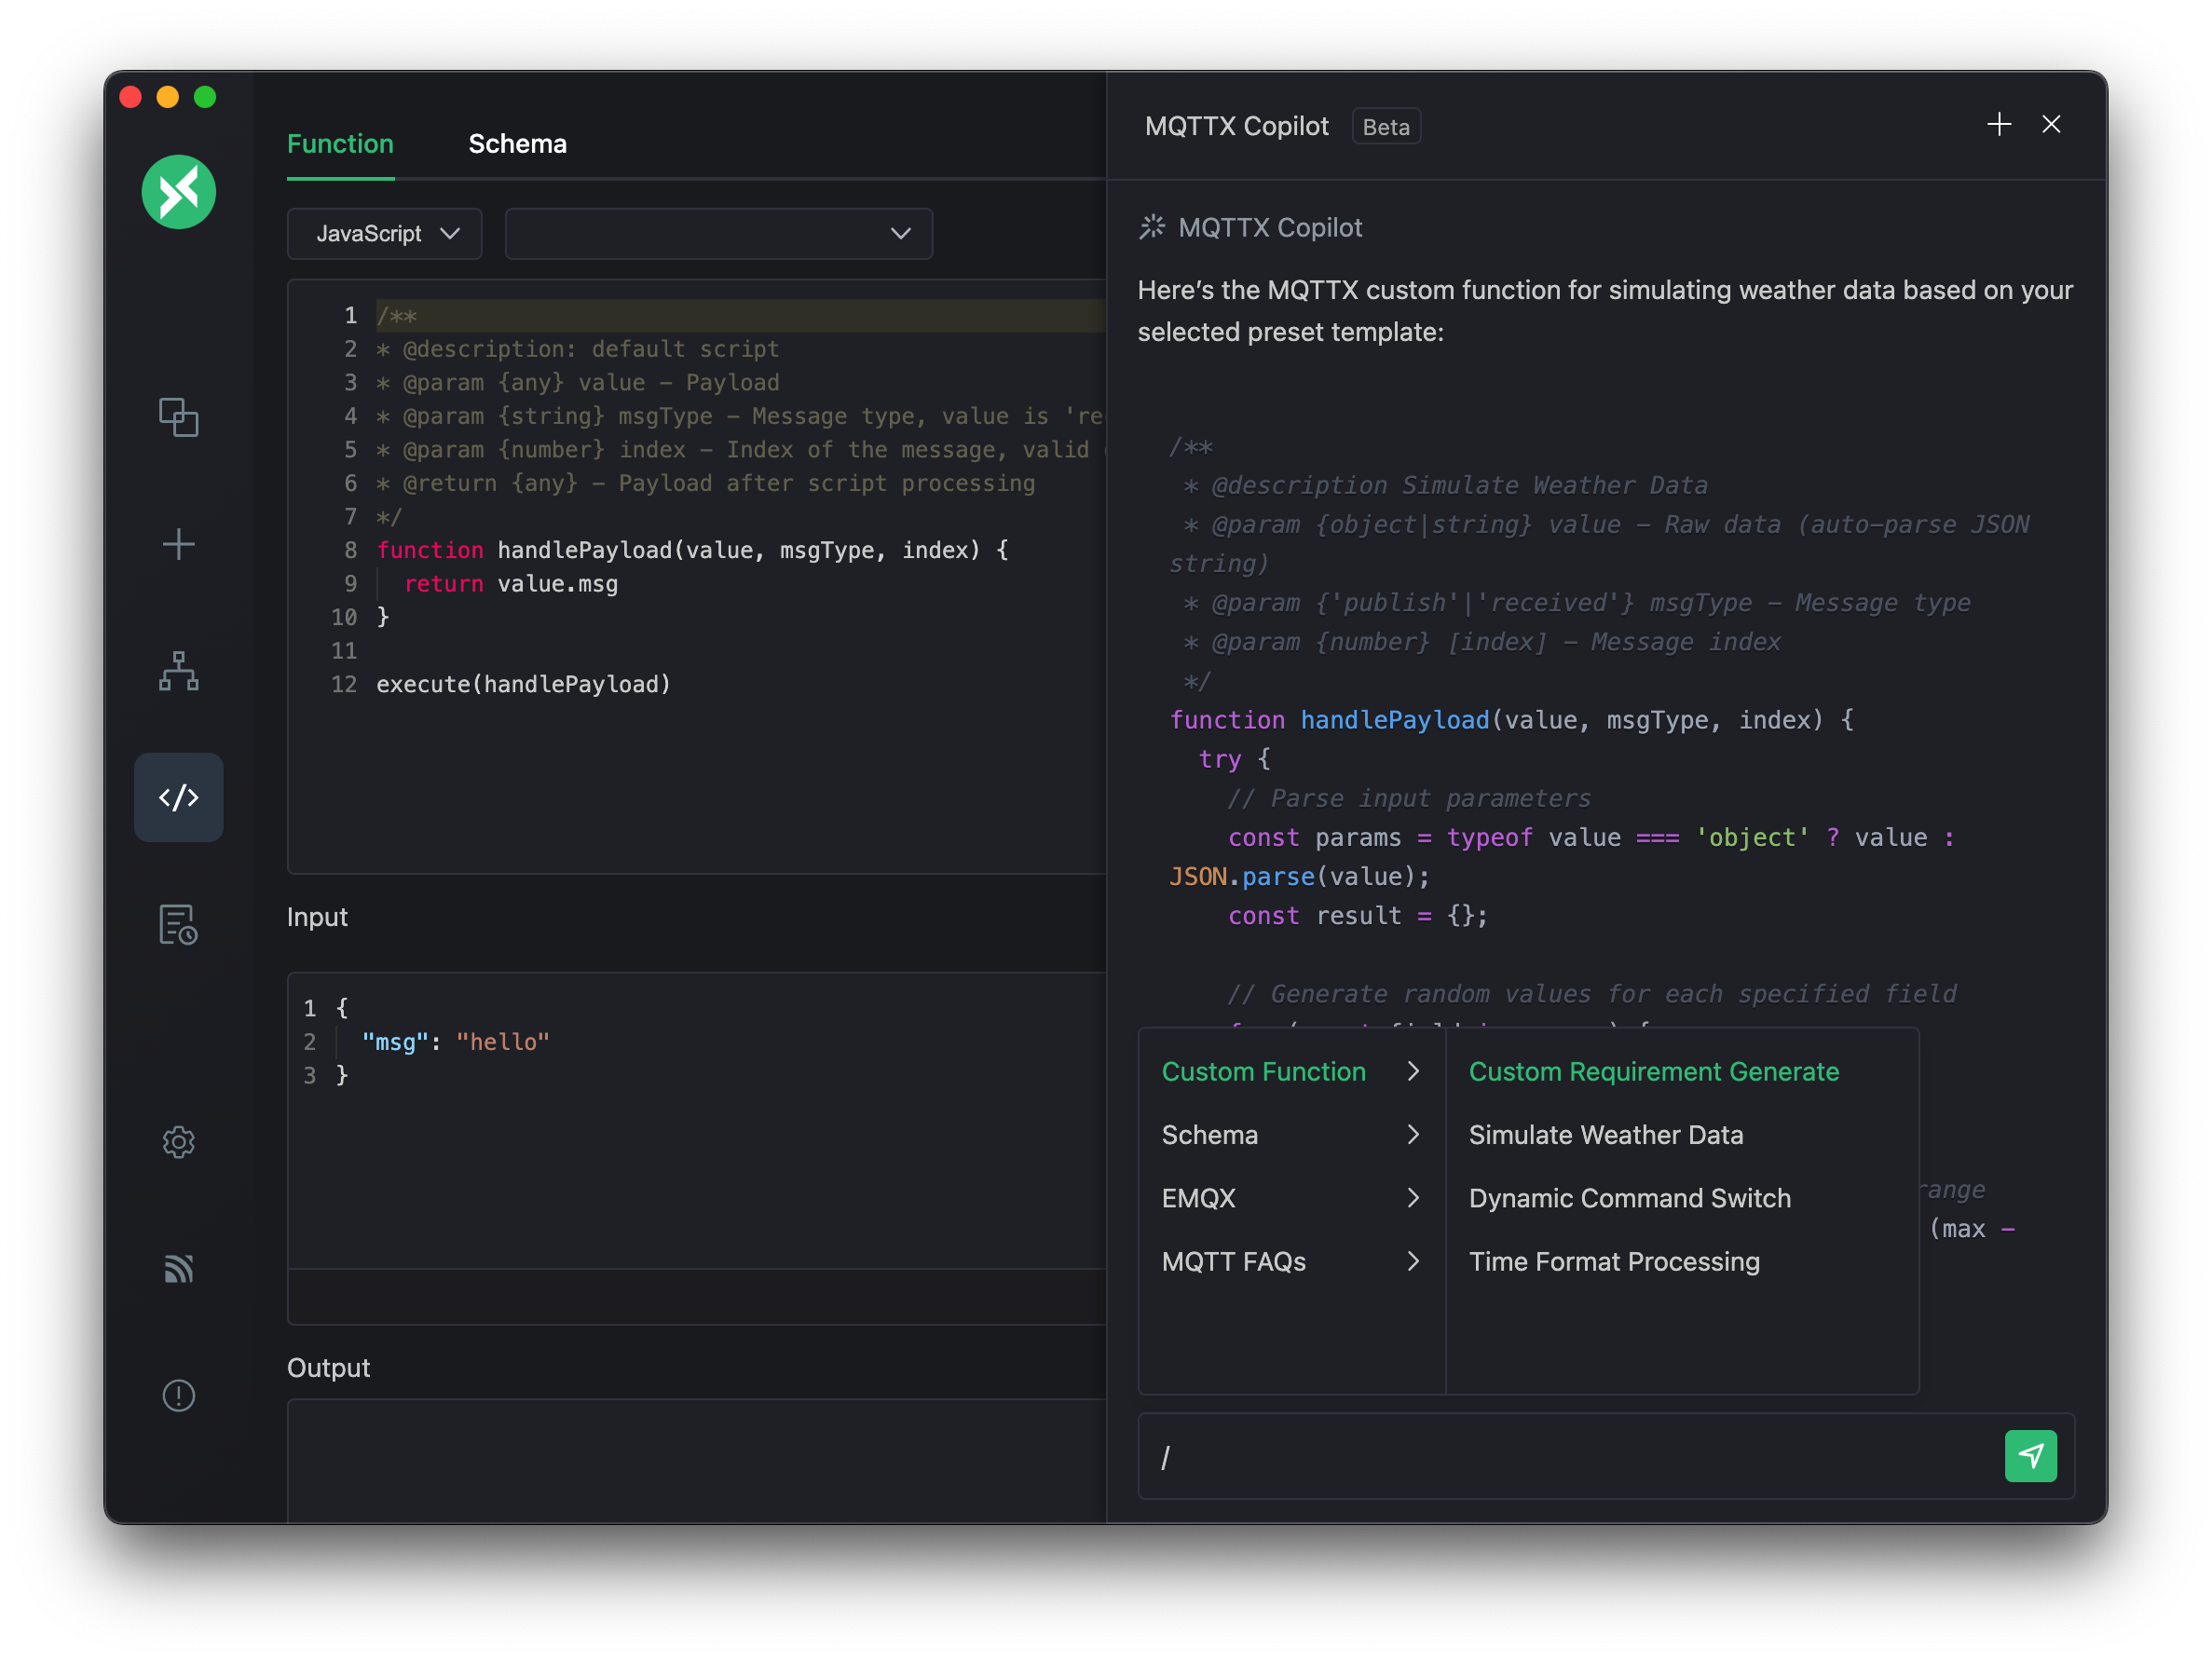Open the JavaScript language dropdown
Screen dimensions: 2212x1662
[385, 234]
